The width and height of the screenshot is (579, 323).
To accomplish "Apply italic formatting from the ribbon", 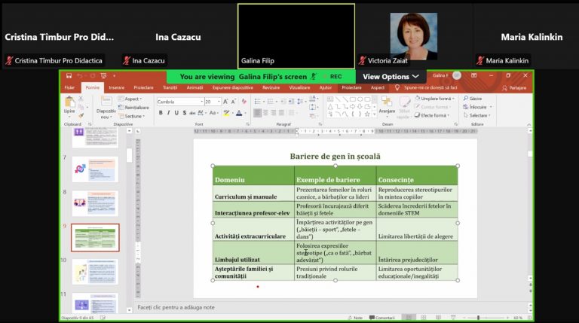I will tap(167, 113).
